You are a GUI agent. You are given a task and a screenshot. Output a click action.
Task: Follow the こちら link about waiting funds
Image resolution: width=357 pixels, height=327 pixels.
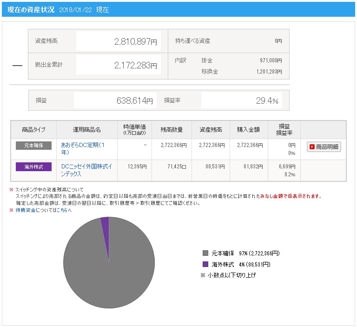(x=62, y=210)
